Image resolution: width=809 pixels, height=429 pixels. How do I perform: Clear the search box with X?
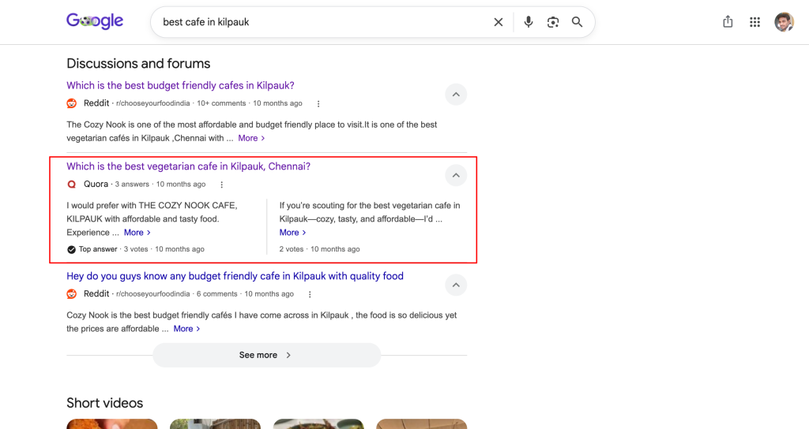(x=499, y=22)
